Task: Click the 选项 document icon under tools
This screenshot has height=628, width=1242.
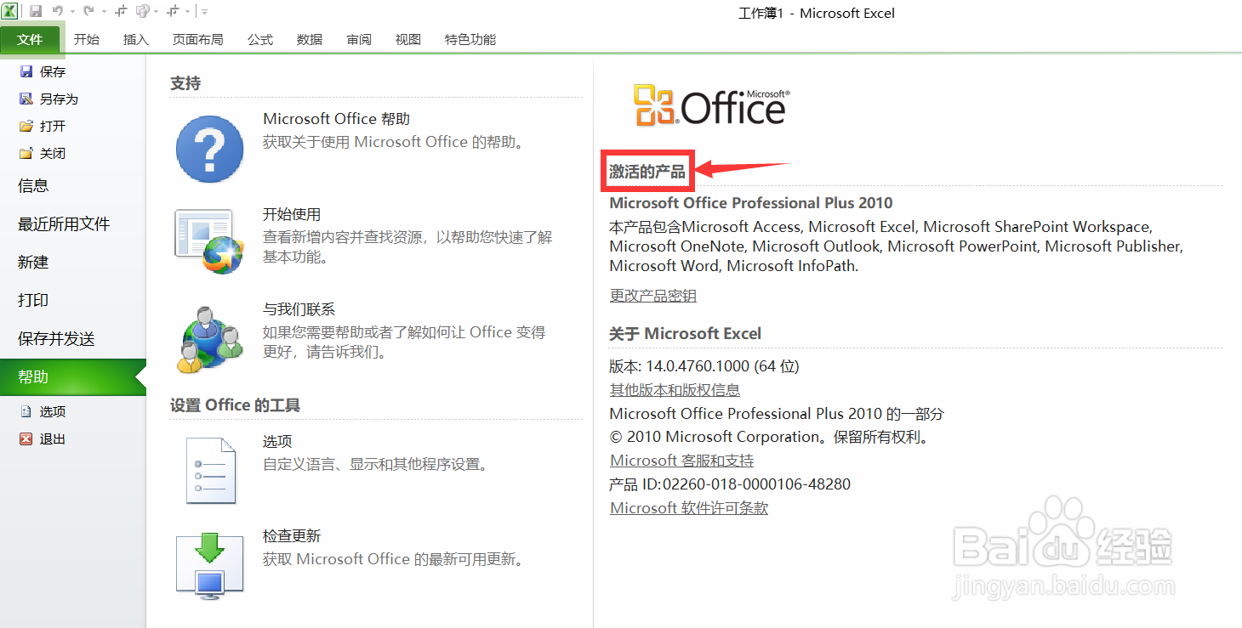Action: click(x=209, y=470)
